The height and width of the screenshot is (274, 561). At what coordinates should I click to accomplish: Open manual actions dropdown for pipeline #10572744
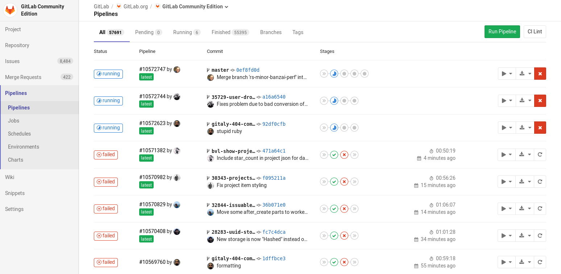507,101
